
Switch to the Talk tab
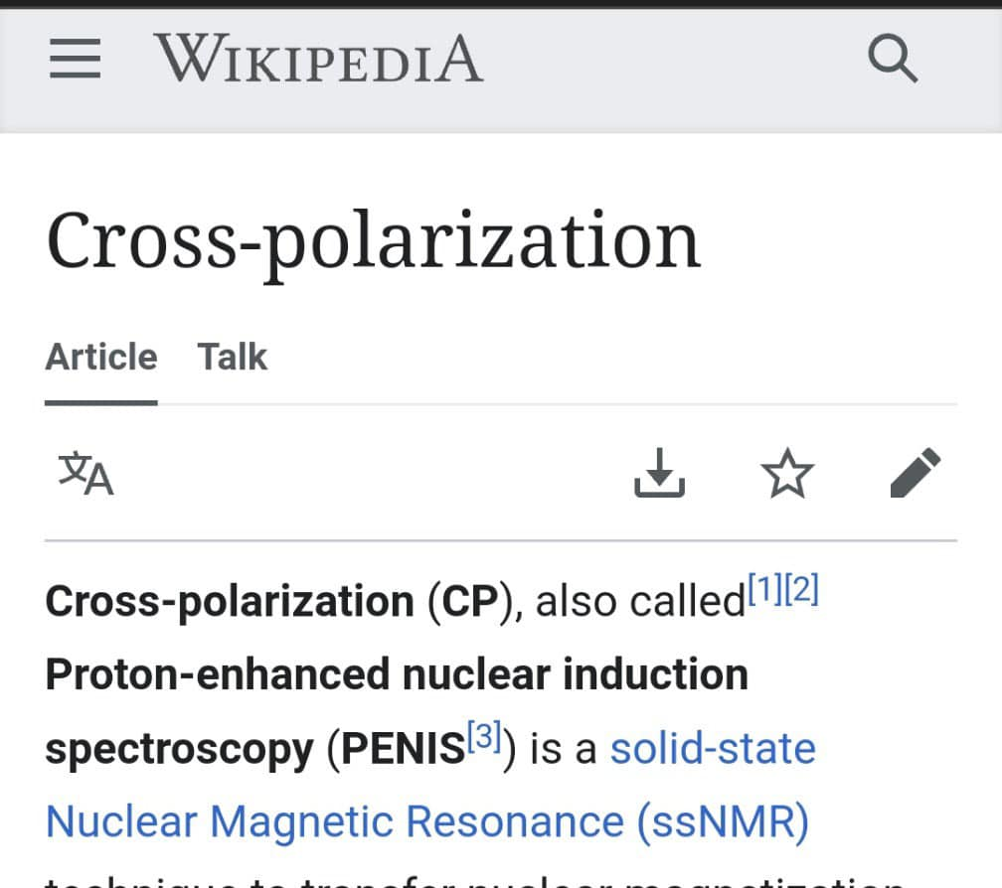[x=232, y=357]
